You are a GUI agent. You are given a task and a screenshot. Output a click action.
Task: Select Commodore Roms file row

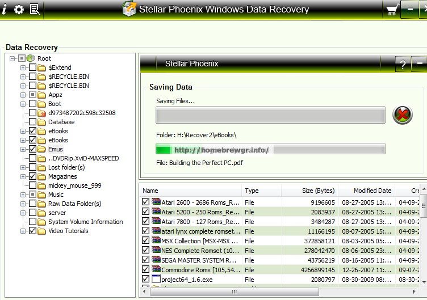click(x=280, y=270)
